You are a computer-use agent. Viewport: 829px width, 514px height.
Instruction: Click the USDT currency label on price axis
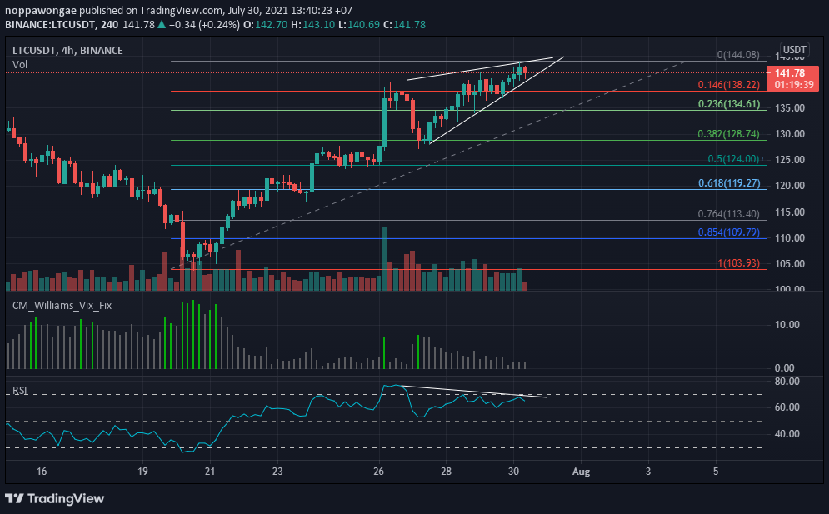coord(794,50)
